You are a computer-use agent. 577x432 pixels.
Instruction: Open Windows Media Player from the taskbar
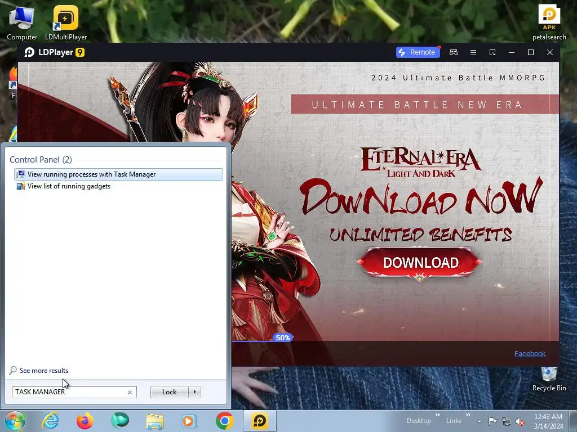190,421
